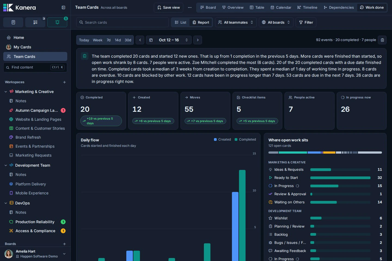
Task: Switch to Report display mode
Action: tap(201, 22)
